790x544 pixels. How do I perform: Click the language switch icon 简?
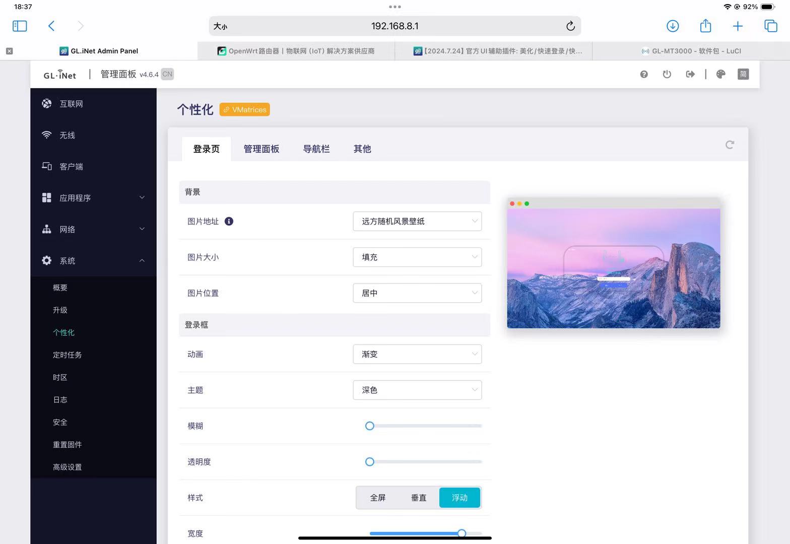[743, 75]
